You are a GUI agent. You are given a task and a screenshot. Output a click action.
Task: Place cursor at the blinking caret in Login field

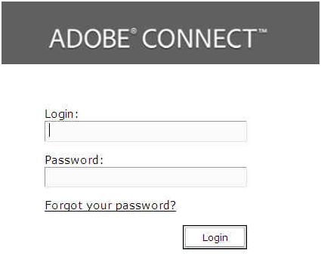pyautogui.click(x=50, y=131)
